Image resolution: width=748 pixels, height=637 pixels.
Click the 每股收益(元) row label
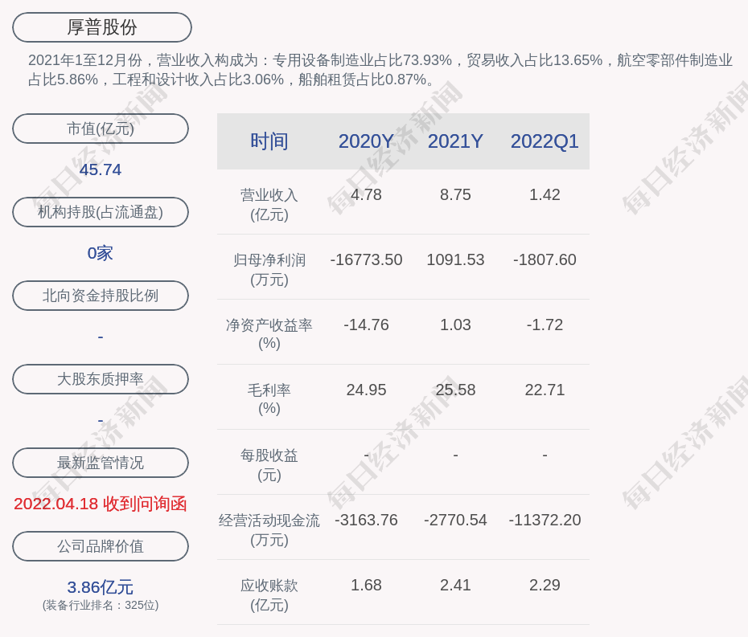269,465
